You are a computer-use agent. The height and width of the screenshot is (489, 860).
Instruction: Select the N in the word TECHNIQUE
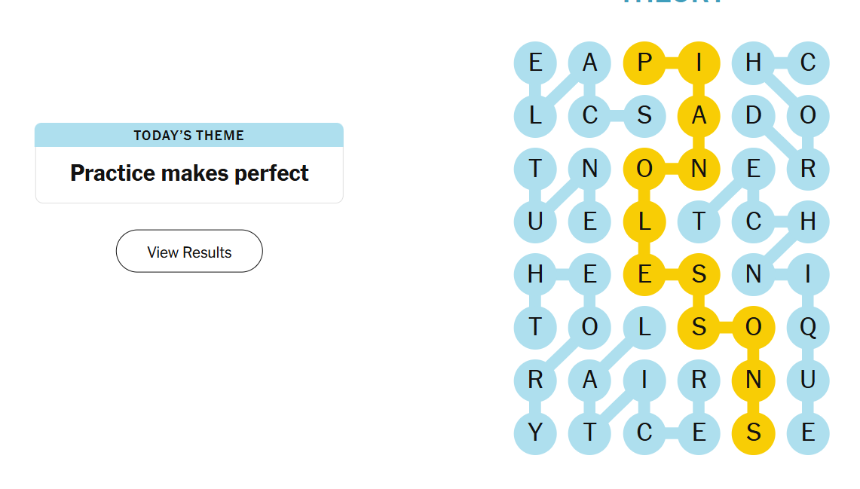[x=753, y=274]
